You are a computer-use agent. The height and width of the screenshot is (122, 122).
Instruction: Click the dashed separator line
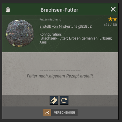(x=60, y=71)
